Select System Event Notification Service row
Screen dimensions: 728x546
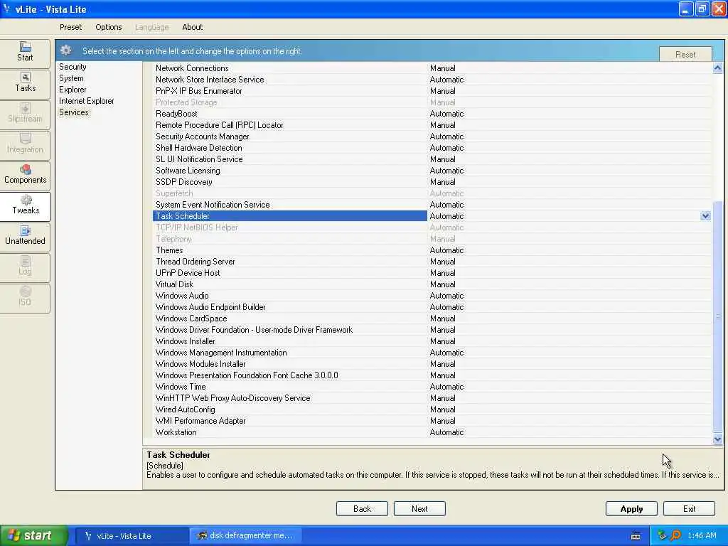coord(432,205)
